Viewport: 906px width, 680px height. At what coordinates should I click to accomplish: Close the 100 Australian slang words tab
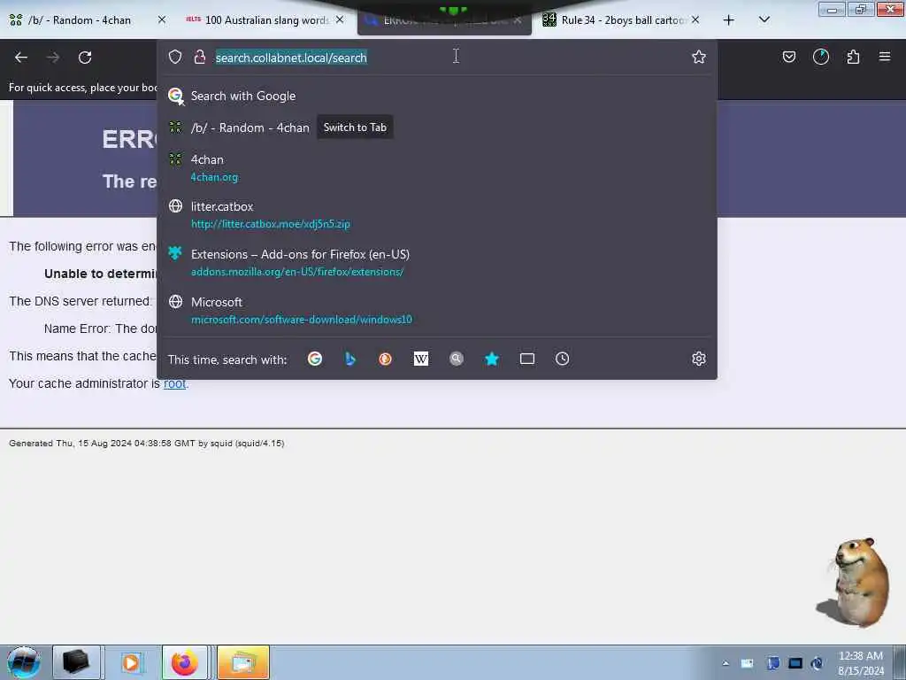340,19
